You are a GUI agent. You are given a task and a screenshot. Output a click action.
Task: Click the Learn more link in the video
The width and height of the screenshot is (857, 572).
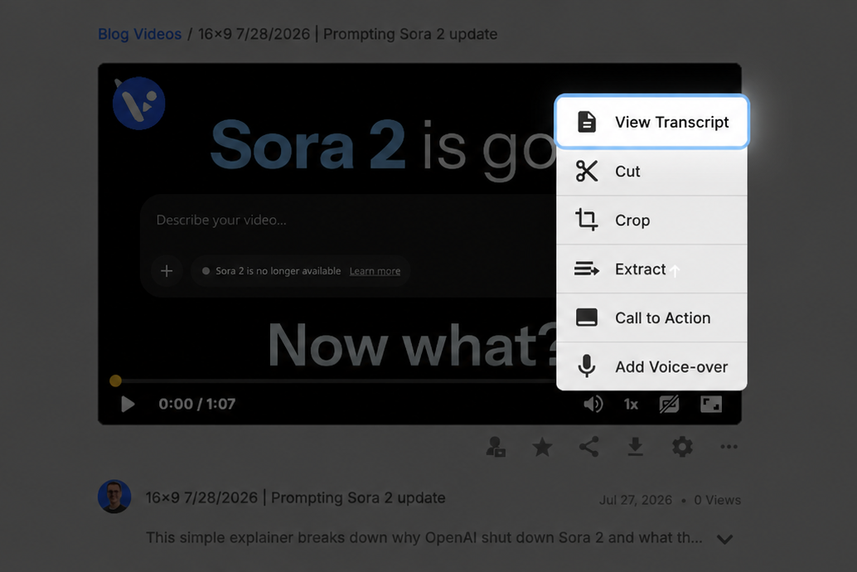[x=375, y=271]
